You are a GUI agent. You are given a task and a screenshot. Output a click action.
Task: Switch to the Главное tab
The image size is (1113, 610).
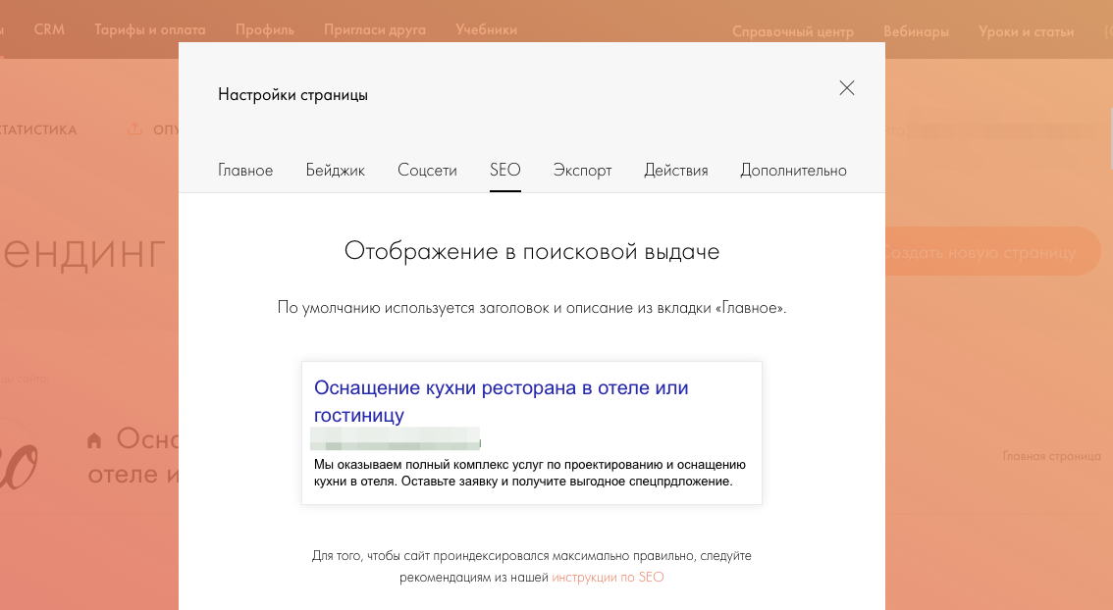click(x=245, y=170)
